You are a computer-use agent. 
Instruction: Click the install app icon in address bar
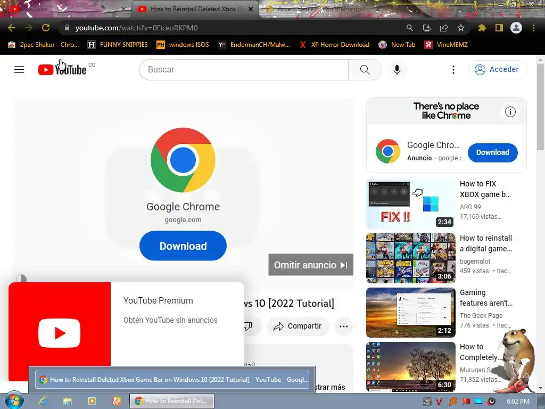tap(427, 28)
